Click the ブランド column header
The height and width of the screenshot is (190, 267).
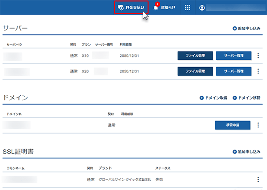click(x=105, y=168)
